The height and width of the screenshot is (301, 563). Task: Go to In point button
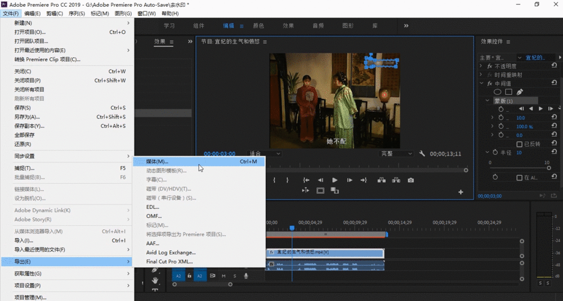click(306, 180)
